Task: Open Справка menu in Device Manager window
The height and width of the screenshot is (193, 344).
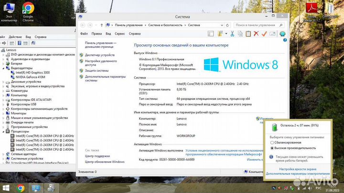Action: (x=40, y=37)
